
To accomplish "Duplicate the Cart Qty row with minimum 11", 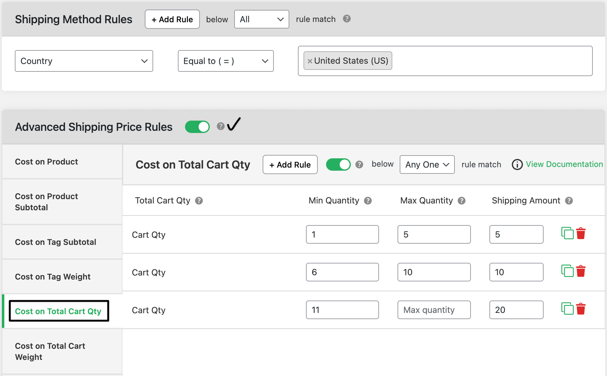I will tap(567, 309).
